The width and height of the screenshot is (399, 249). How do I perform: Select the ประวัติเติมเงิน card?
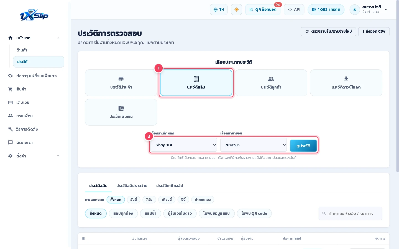point(121,112)
